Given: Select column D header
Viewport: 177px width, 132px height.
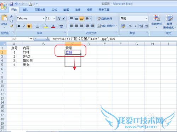Looking at the screenshot, I should [x=89, y=44].
